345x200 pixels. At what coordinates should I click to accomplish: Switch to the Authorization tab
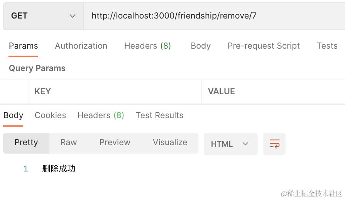click(x=81, y=46)
